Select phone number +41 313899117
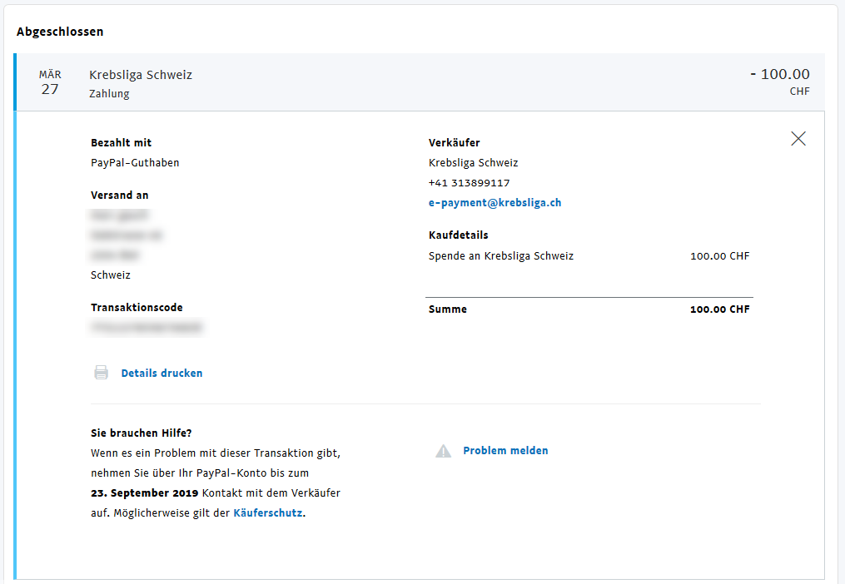 point(469,183)
